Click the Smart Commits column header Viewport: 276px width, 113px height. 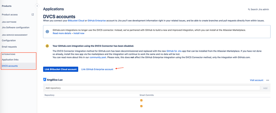147,95
